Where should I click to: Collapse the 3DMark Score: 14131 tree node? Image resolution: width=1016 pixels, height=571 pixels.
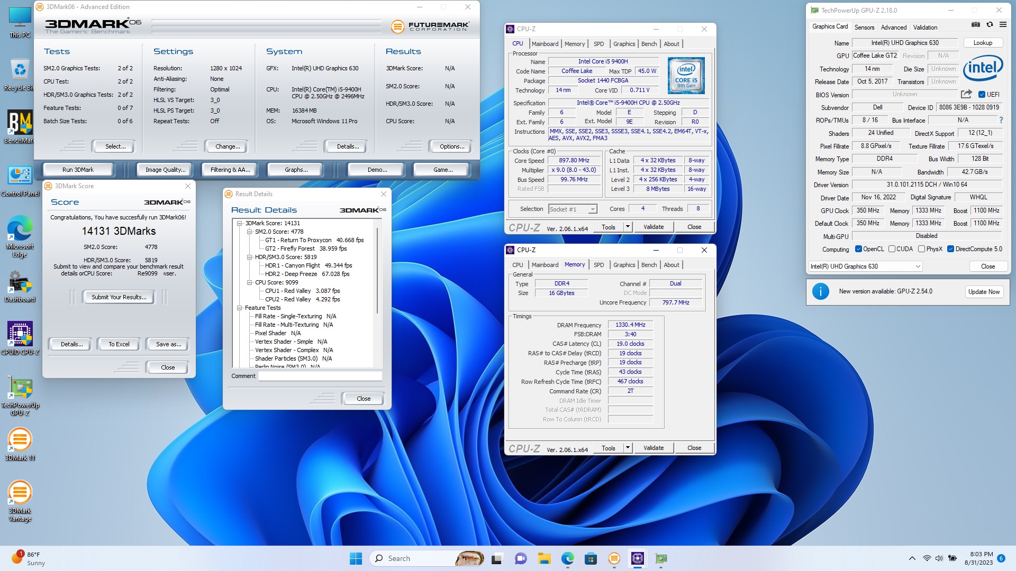click(240, 223)
